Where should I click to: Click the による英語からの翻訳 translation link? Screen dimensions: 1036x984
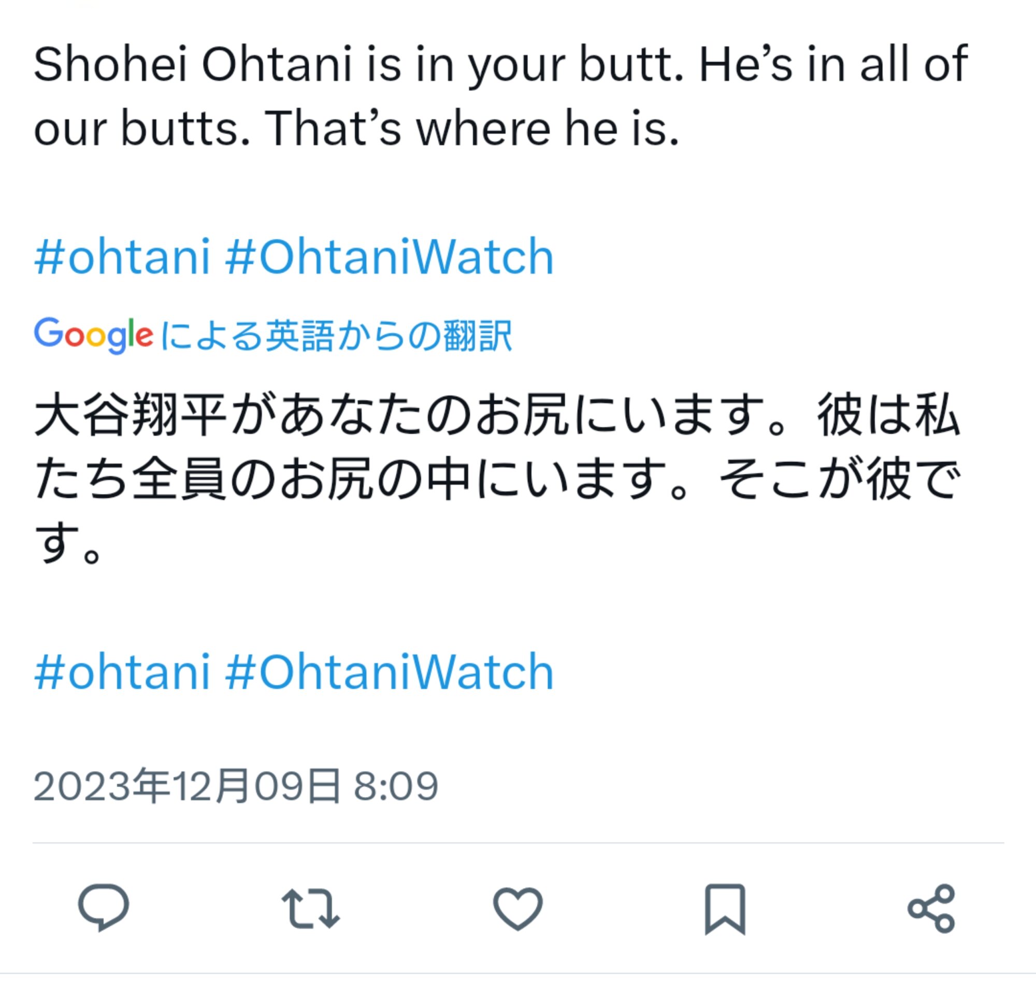click(336, 336)
